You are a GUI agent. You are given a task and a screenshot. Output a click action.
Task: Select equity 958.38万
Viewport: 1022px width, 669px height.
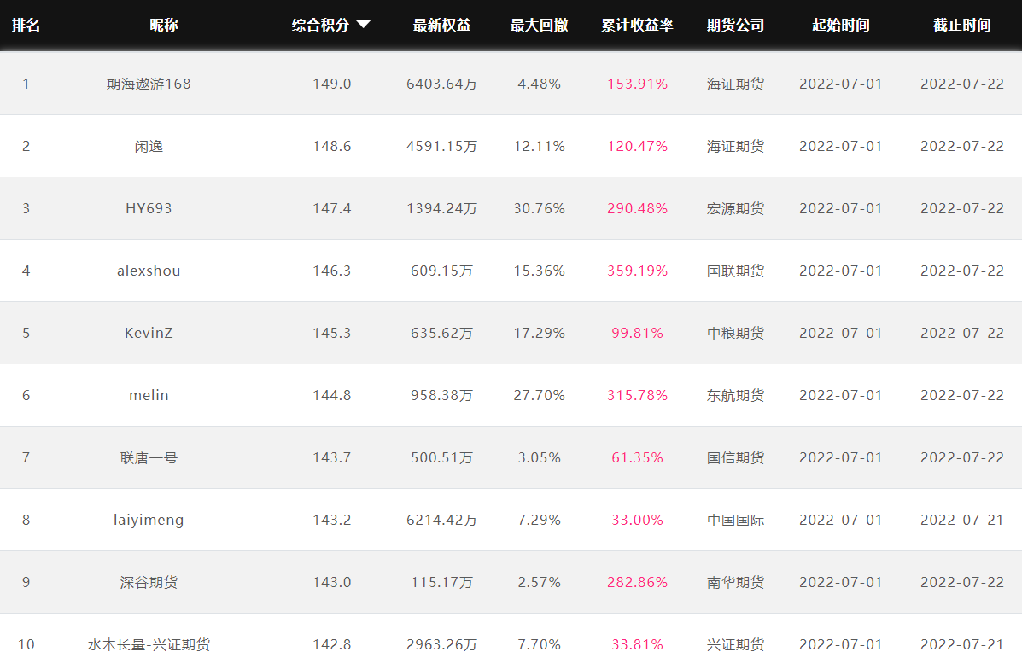point(442,395)
